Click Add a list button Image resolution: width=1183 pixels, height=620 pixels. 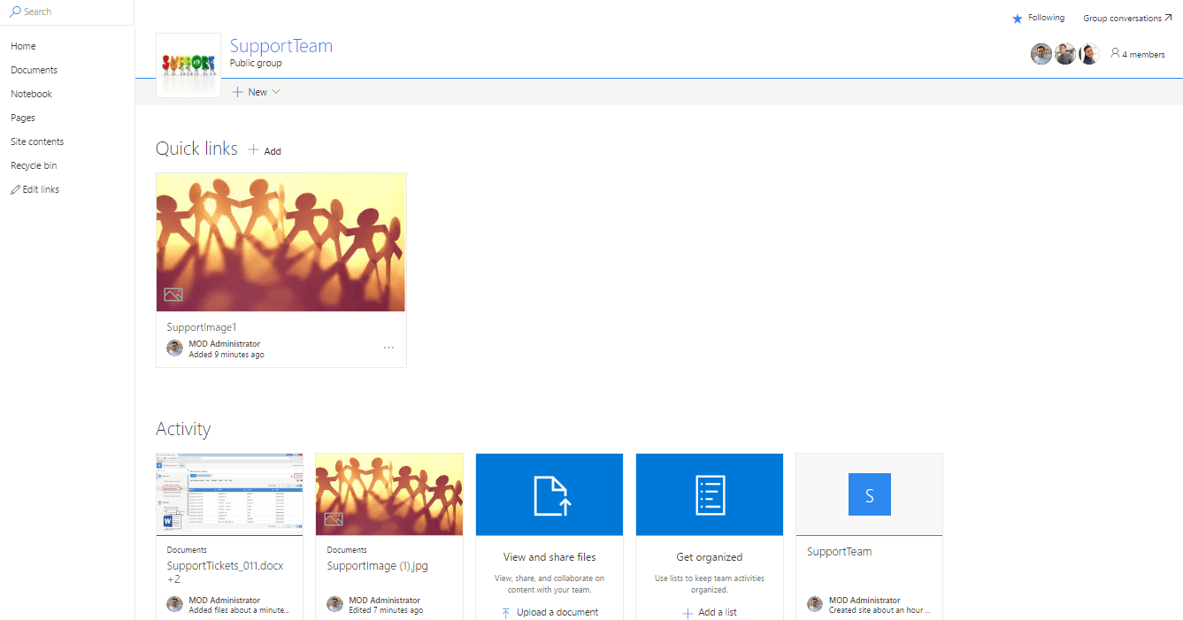click(717, 612)
